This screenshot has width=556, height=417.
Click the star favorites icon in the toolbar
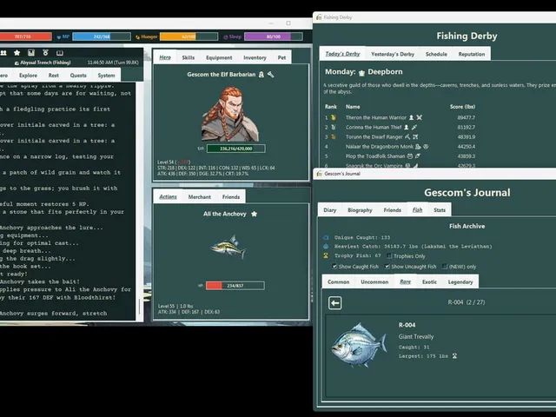click(17, 53)
